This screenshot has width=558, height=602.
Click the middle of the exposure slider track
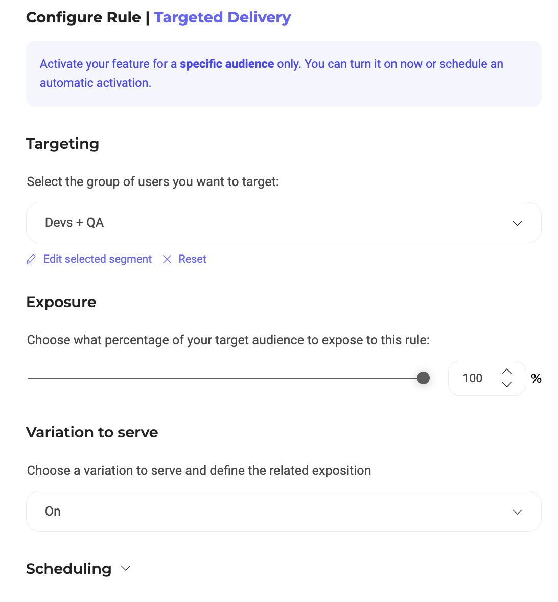[225, 378]
